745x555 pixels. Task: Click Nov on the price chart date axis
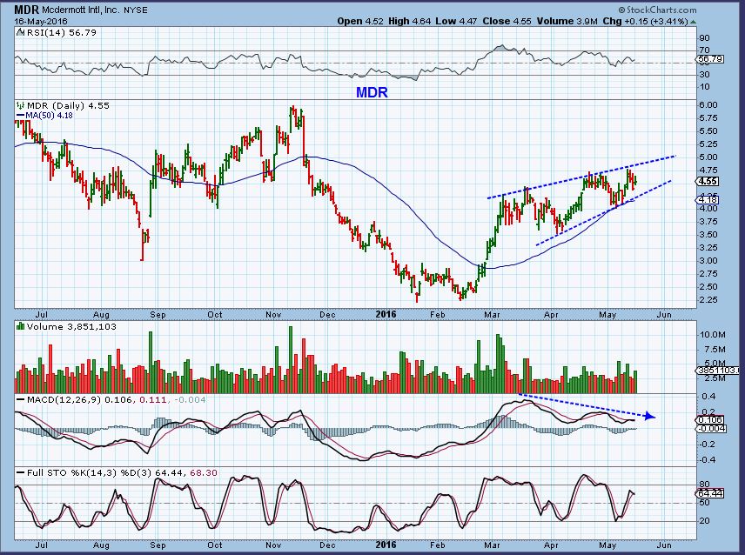(x=273, y=314)
